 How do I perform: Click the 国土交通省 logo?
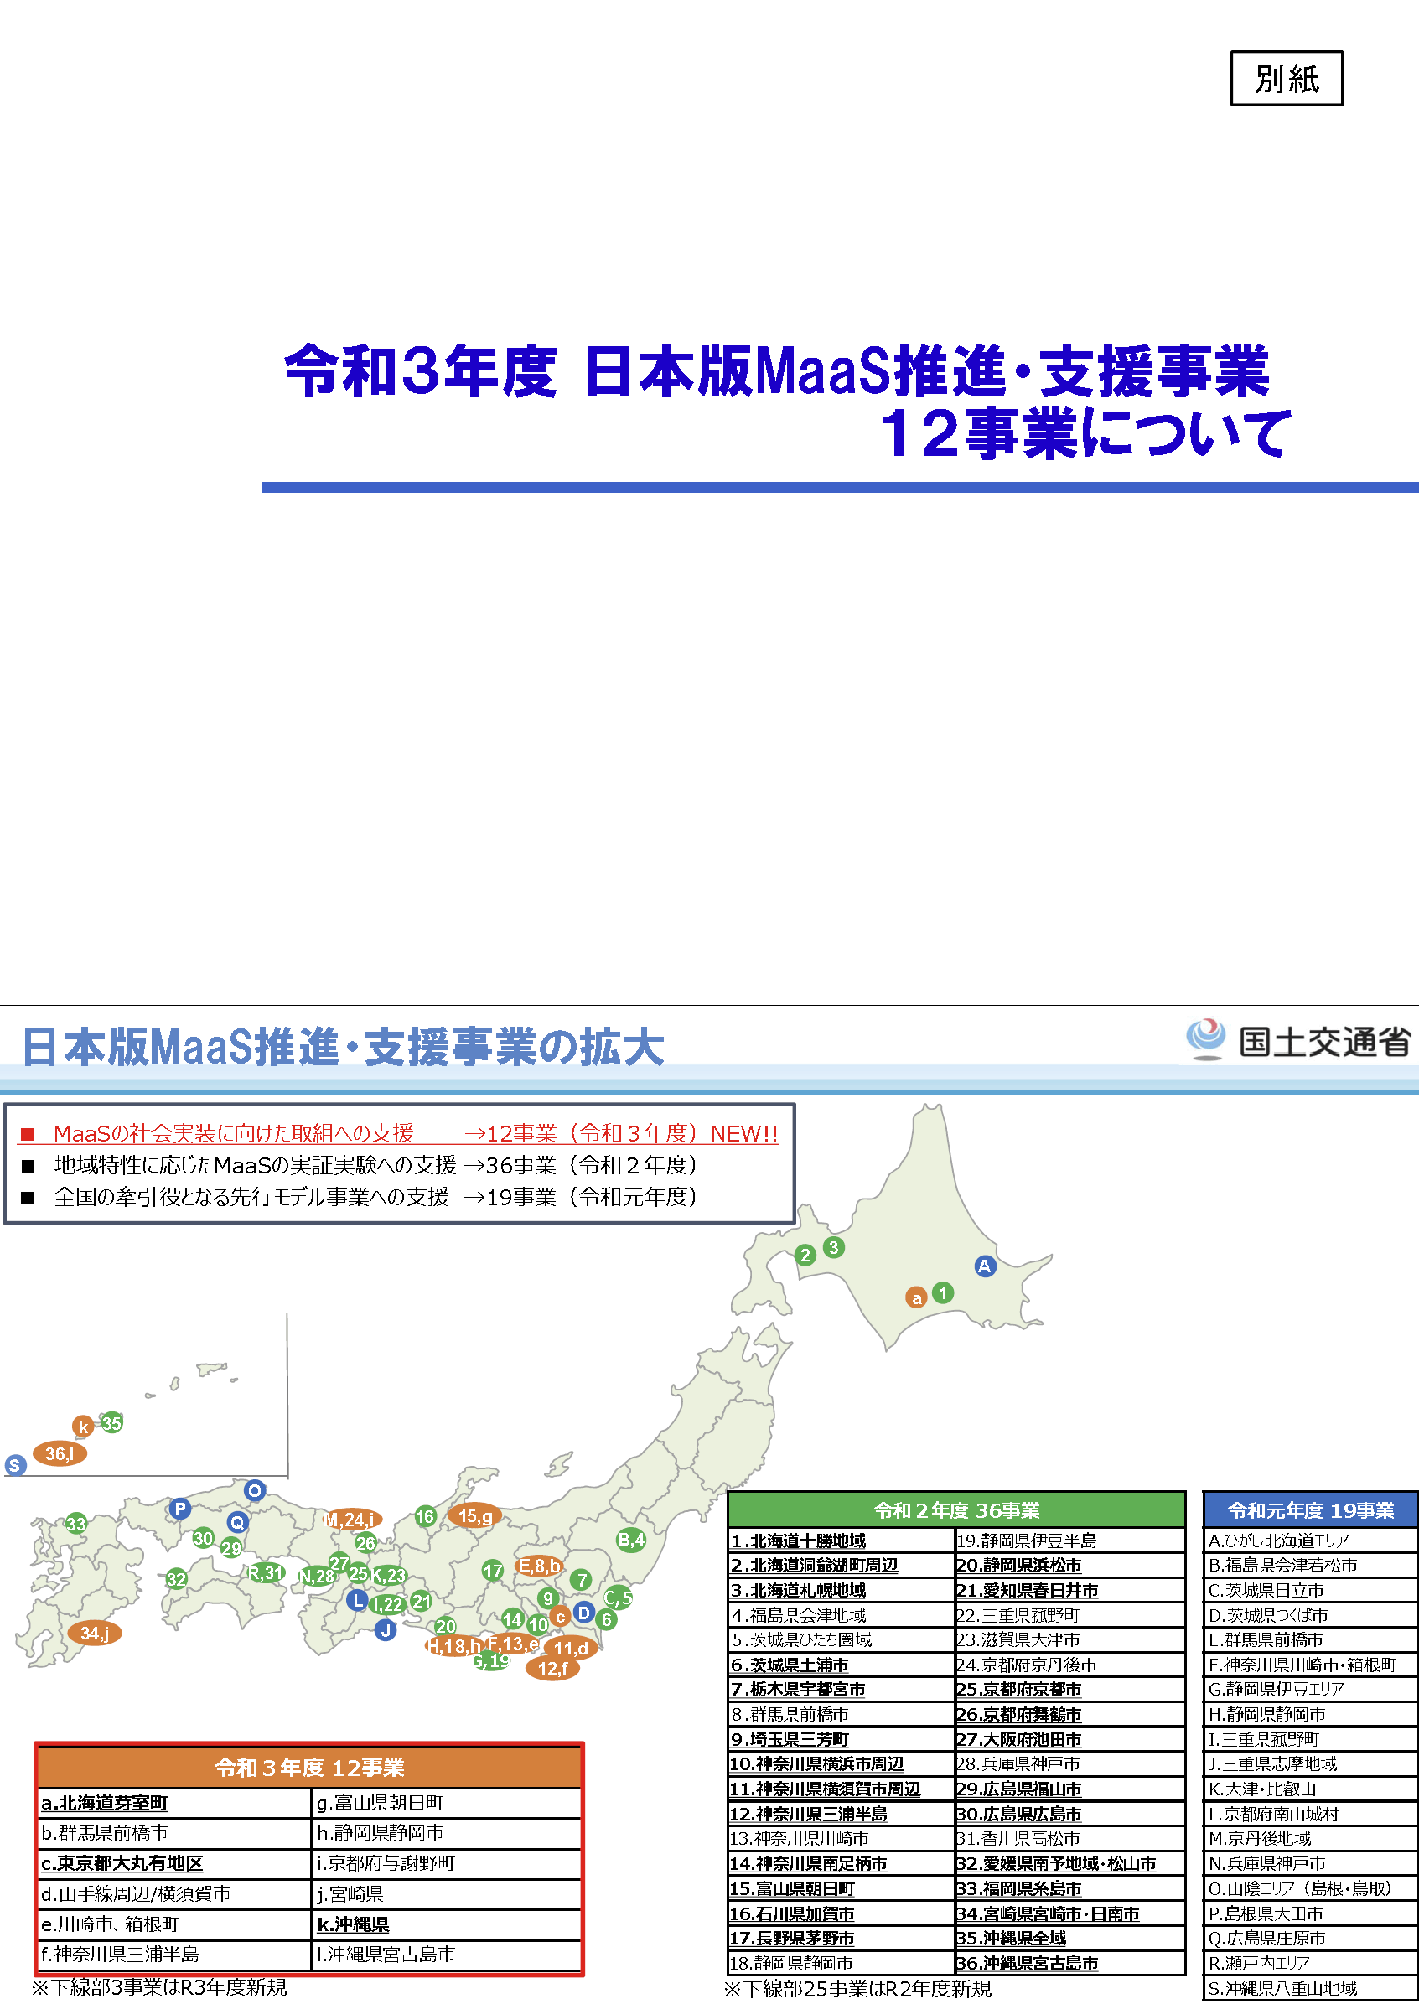1298,1041
